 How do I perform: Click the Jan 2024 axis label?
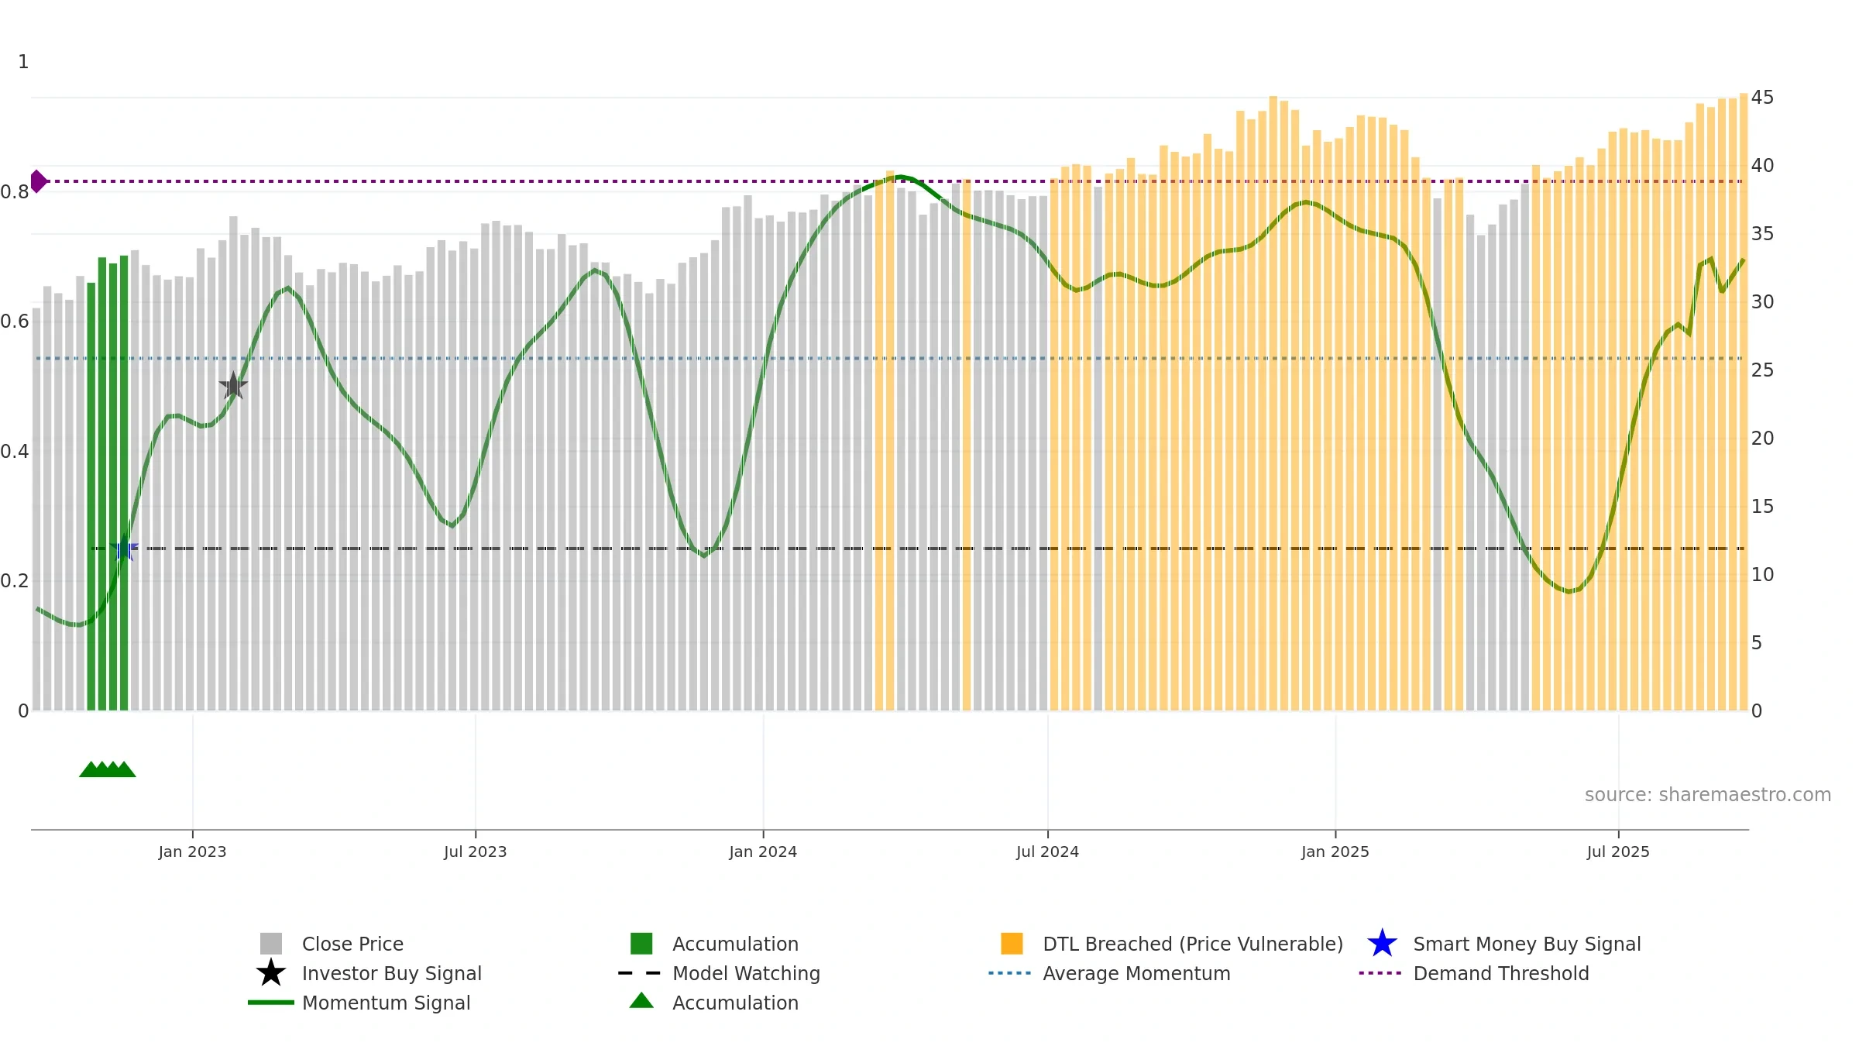763,852
